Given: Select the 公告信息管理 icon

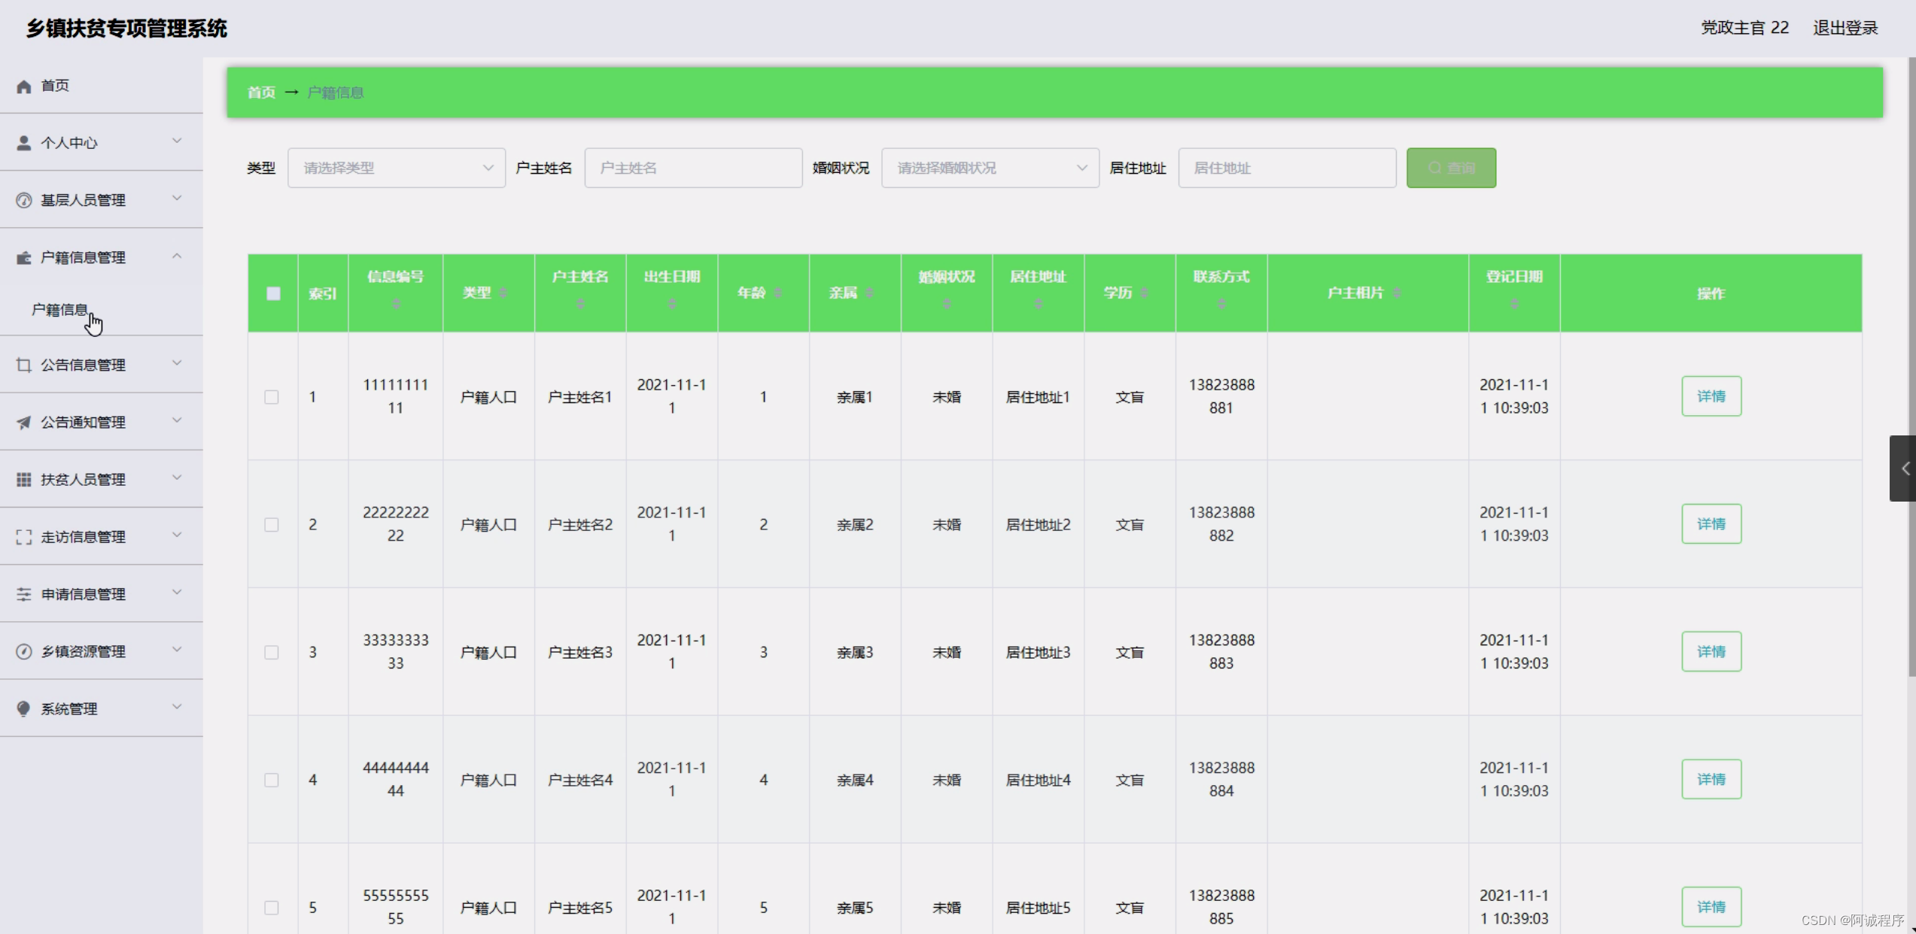Looking at the screenshot, I should (x=23, y=364).
